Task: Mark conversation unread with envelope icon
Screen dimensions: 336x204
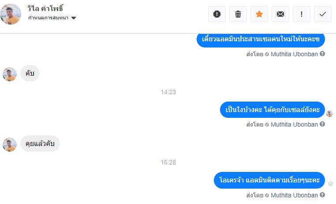Action: tap(280, 14)
